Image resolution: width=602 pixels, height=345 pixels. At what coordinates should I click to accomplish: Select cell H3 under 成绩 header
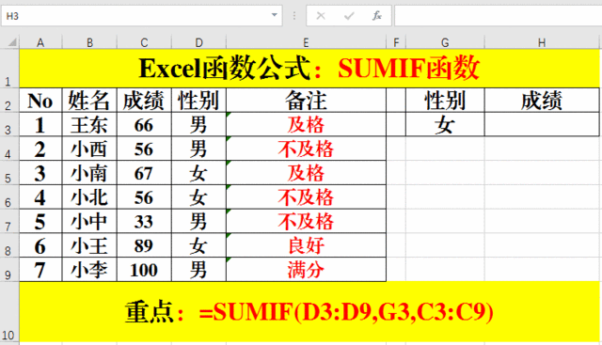(x=542, y=124)
